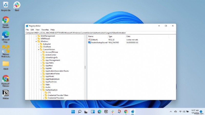Open Task View from the taskbar
Screen dimensions: 205x115
86,111
